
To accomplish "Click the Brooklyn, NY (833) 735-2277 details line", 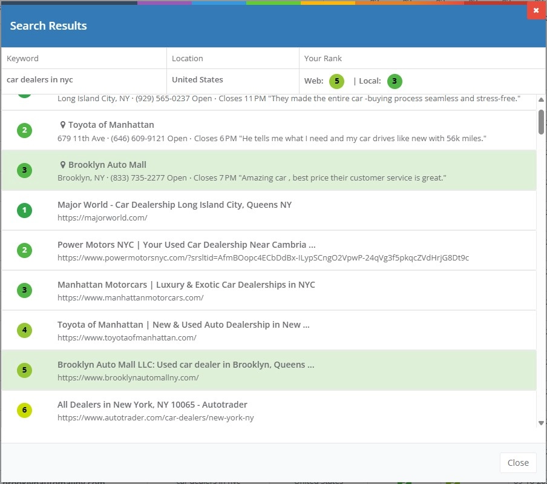I will coord(252,177).
